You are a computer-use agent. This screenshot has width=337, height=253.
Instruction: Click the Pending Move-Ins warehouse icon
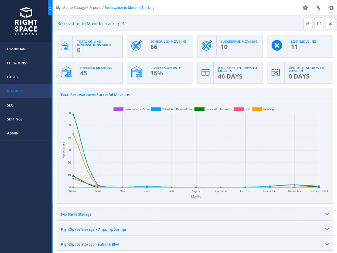tap(66, 72)
